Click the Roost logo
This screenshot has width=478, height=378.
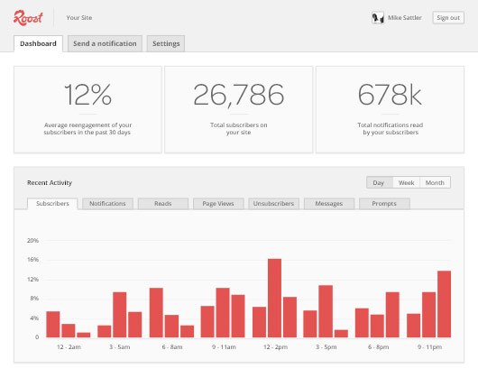coord(28,18)
